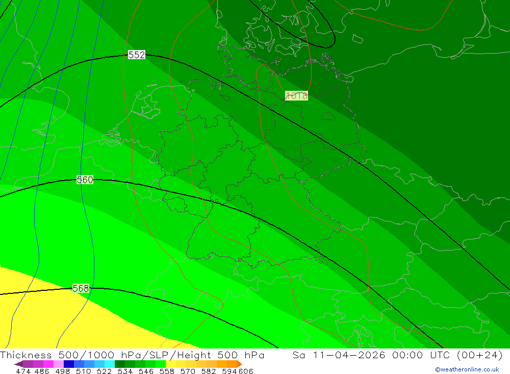Click the 510 legend value
This screenshot has height=374, width=510.
click(84, 371)
